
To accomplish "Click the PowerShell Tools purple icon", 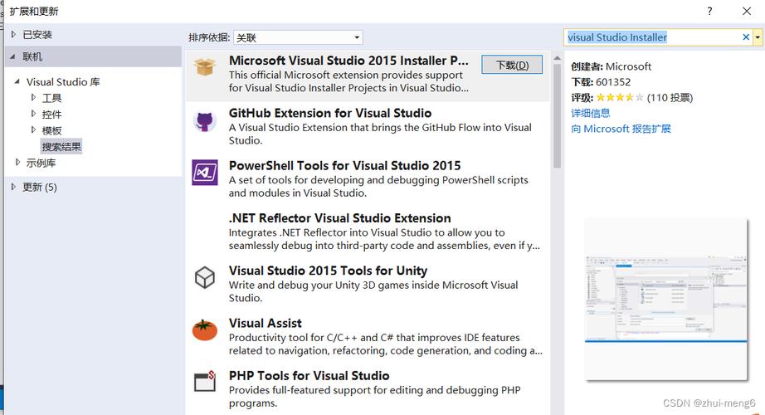I will (x=205, y=173).
